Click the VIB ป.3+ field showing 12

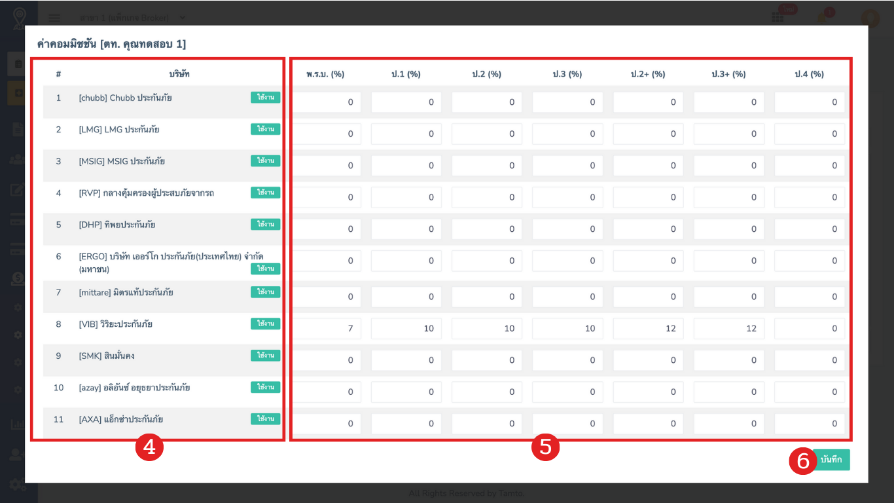click(729, 328)
